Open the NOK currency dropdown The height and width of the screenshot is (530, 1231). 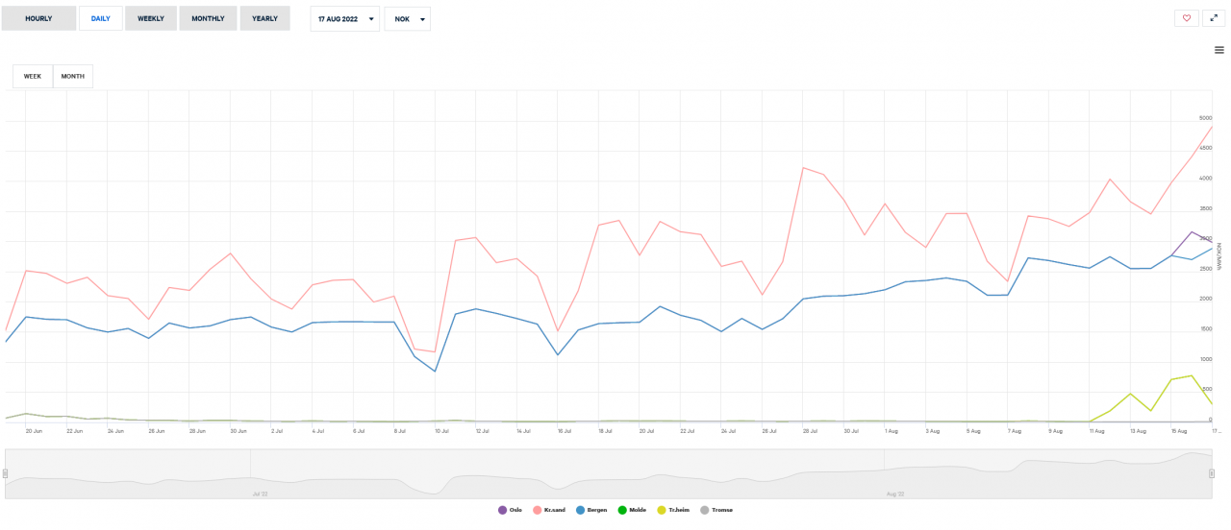click(x=408, y=19)
